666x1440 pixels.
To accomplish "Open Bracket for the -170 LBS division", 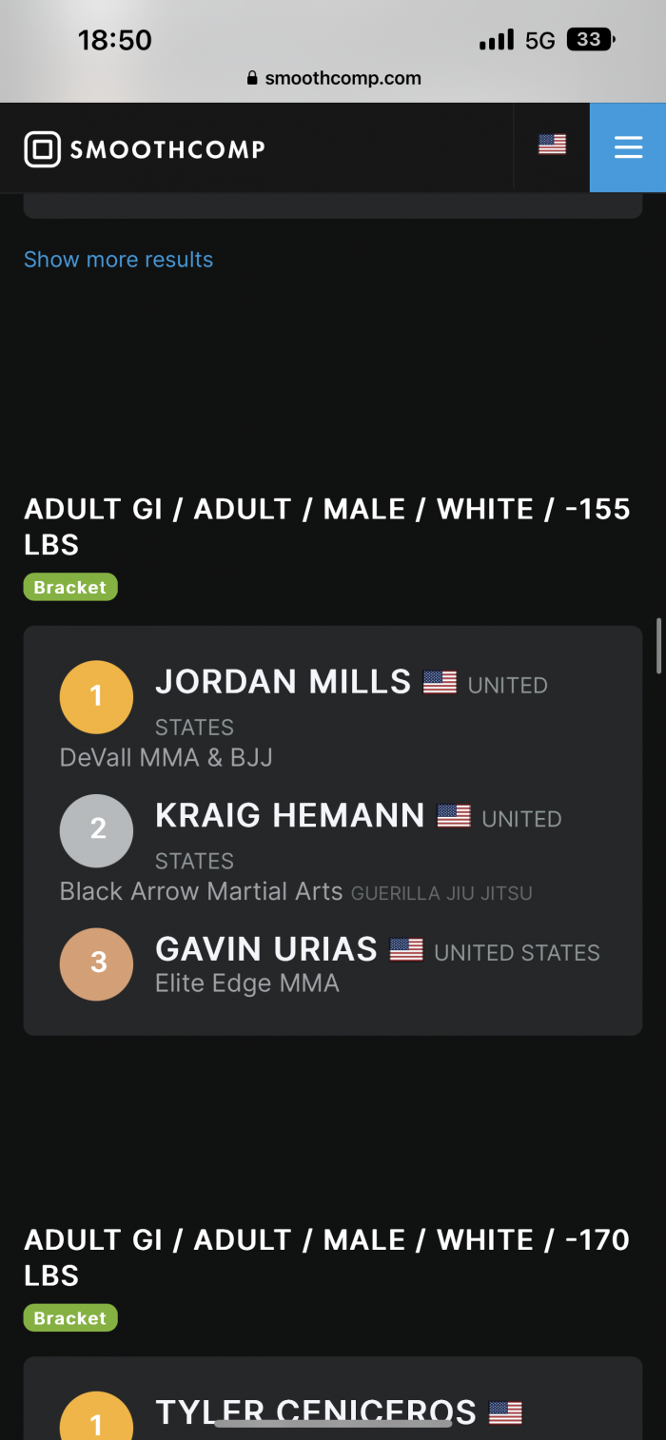I will [70, 1317].
